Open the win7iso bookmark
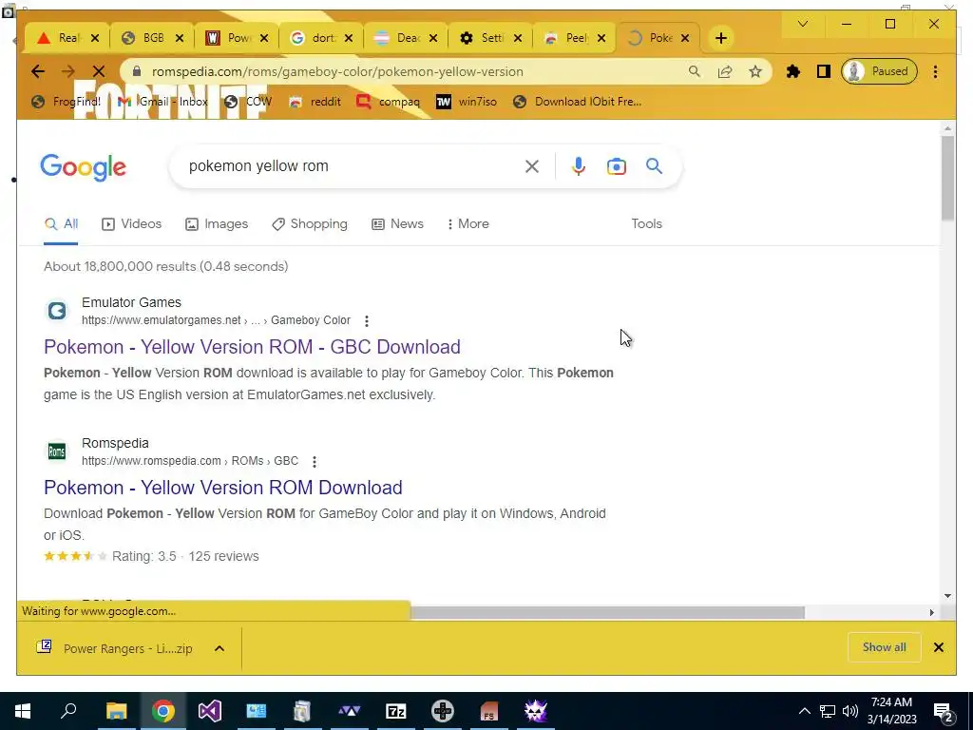The width and height of the screenshot is (973, 730). pos(467,102)
